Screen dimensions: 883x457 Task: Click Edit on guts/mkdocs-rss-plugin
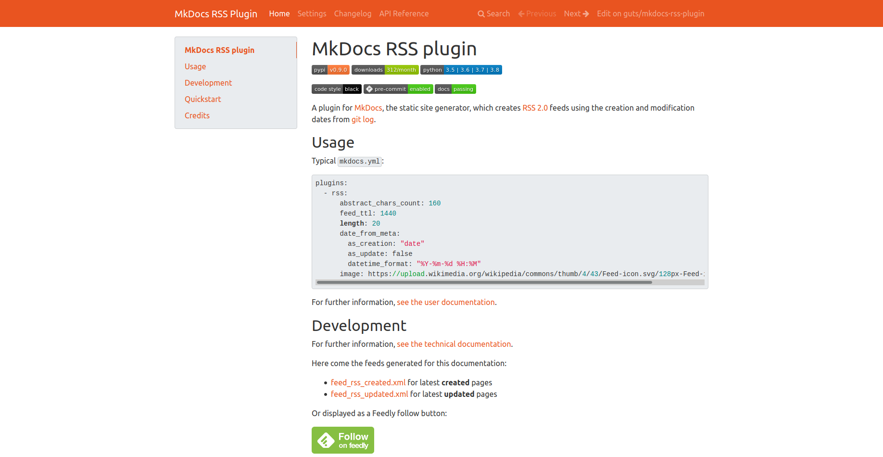point(651,13)
